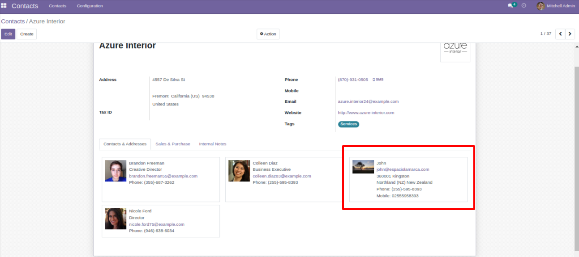
Task: Open the Contacts menu item
Action: point(57,6)
